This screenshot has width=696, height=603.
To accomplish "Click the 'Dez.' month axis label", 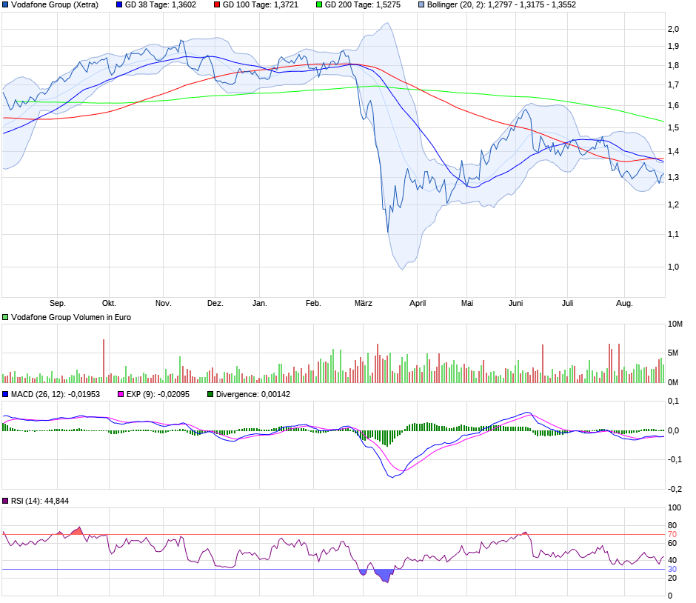I will click(215, 303).
